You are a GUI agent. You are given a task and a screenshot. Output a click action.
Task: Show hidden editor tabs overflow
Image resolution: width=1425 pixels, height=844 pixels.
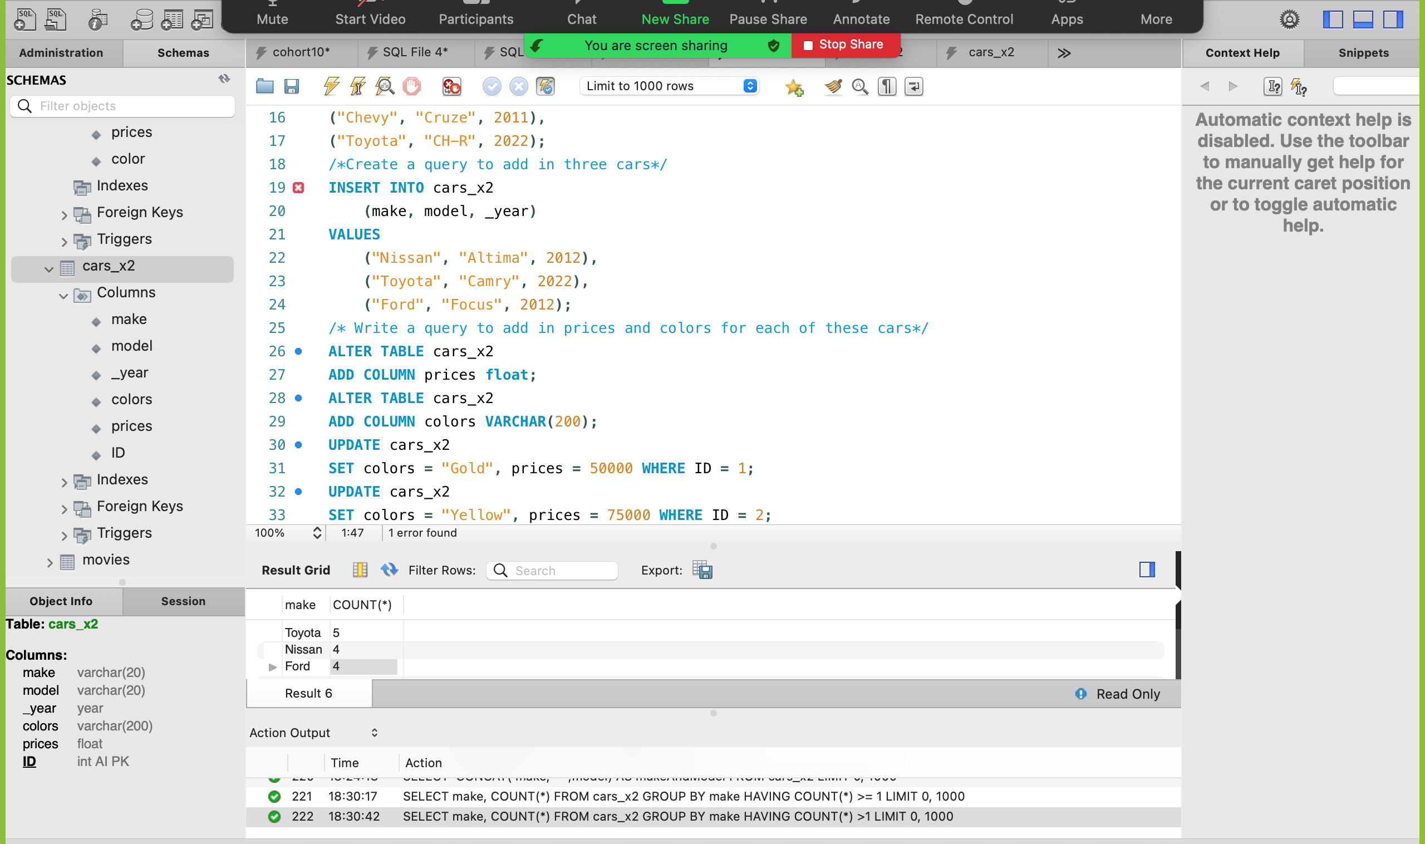(x=1064, y=53)
